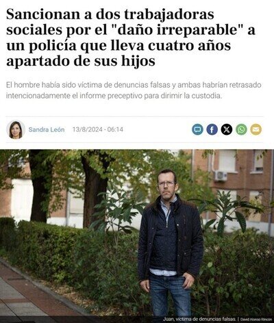Viewport: 274px width, 323px height.
Task: Click the air conditioner unit on the building
Action: 221,176
